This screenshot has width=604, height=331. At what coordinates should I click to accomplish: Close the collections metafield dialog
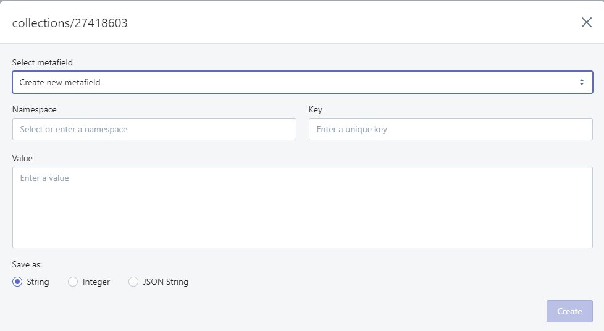click(x=586, y=23)
